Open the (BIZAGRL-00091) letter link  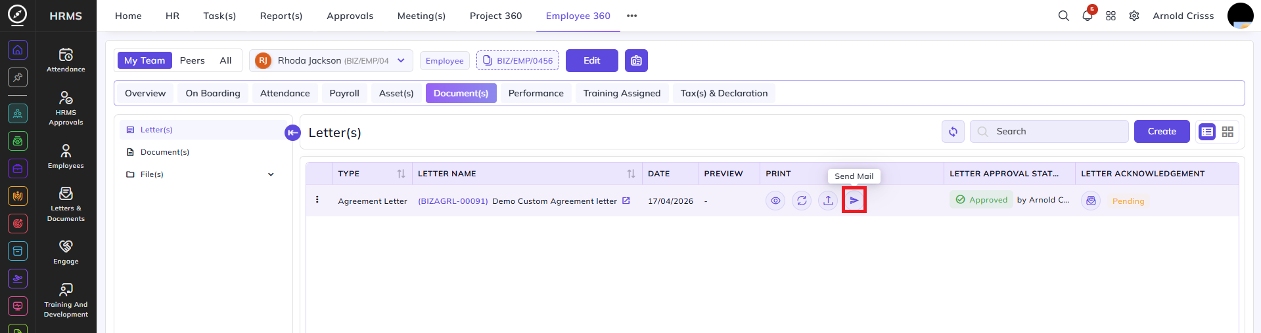pos(453,201)
